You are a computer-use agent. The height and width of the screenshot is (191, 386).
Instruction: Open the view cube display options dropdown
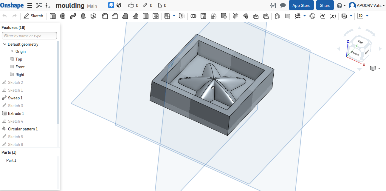(x=379, y=68)
